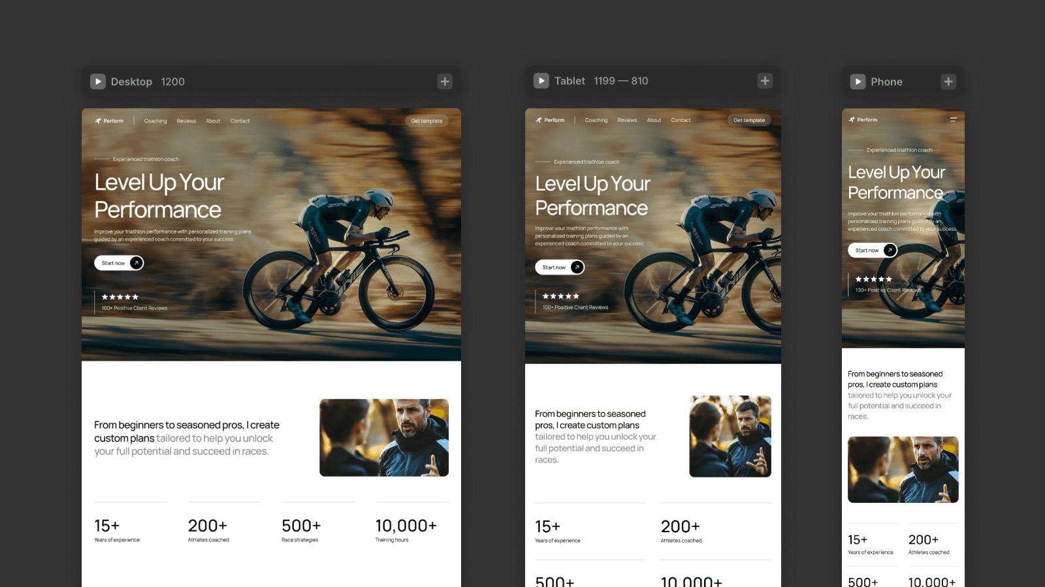Click the About link in the desktop nav
The image size is (1045, 587).
click(213, 121)
